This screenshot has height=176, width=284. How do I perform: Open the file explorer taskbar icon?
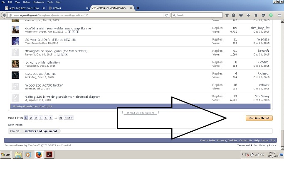coord(18,155)
